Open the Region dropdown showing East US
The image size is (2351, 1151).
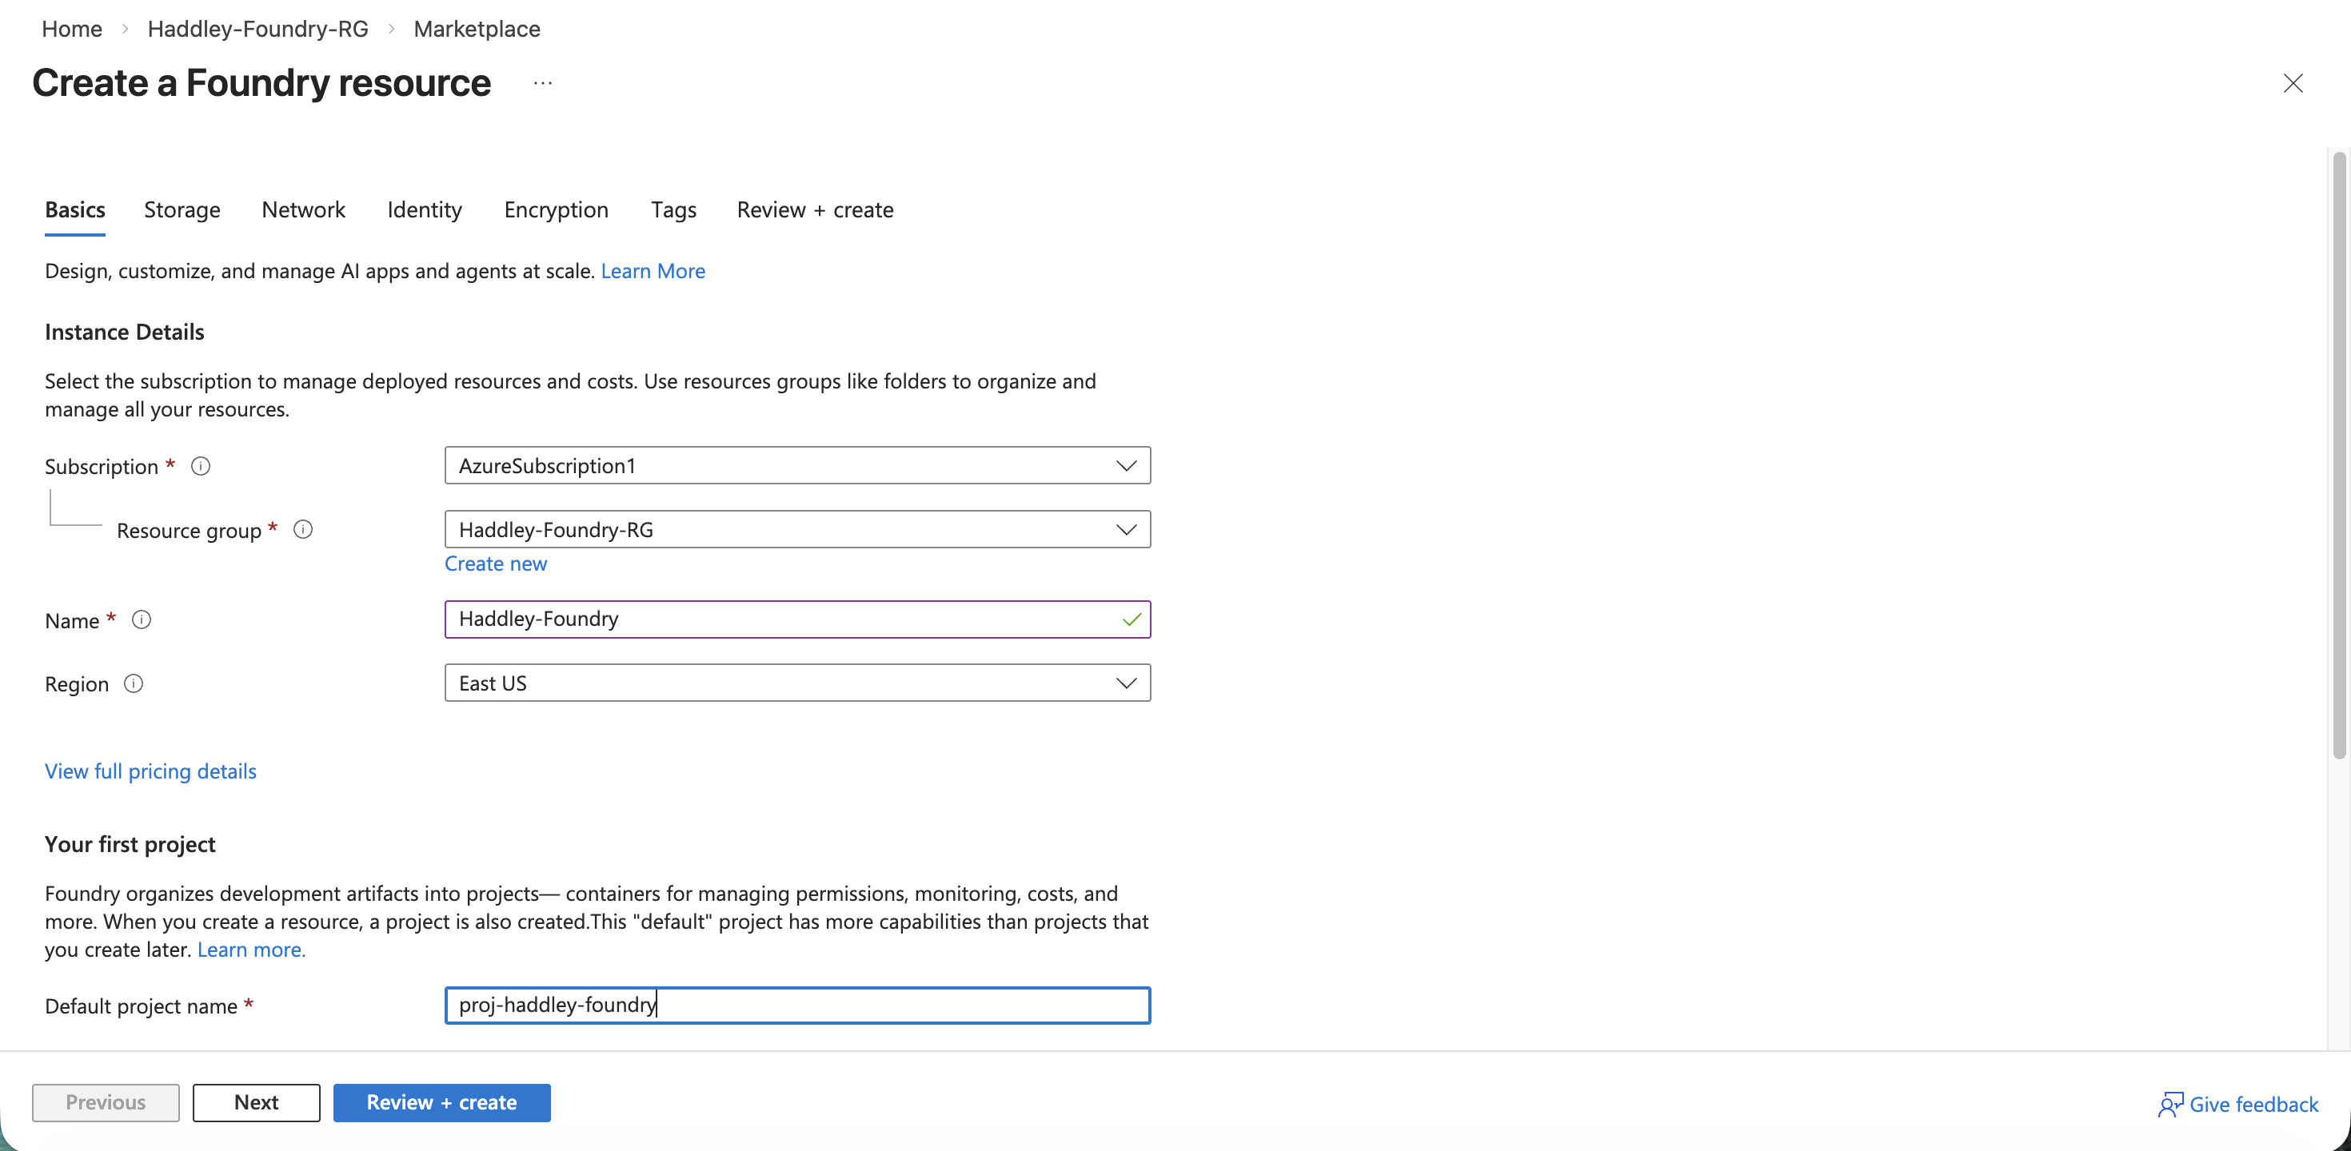coord(796,683)
